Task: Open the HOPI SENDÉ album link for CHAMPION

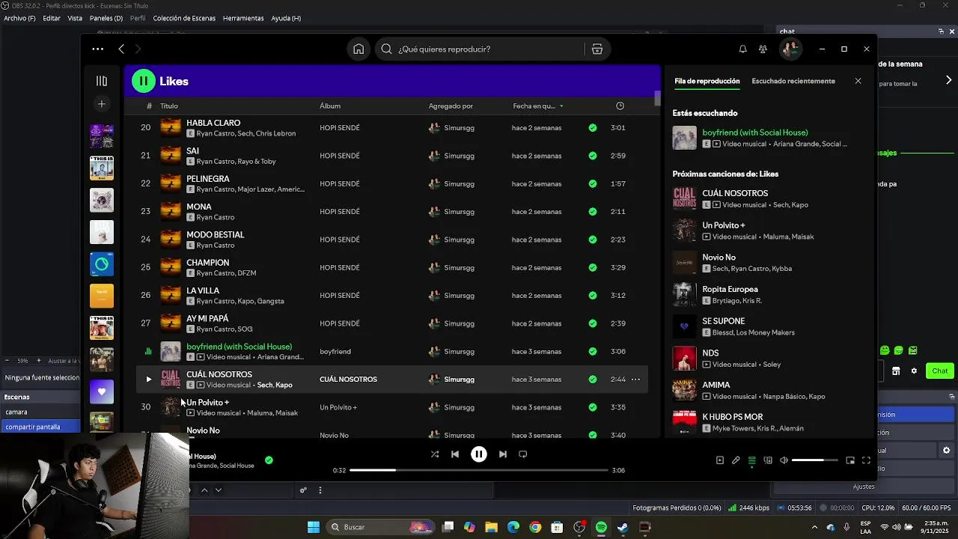Action: click(x=340, y=267)
